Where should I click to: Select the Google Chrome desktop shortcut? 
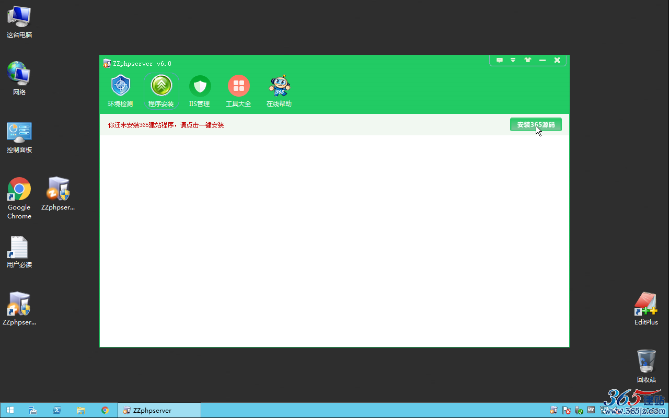pyautogui.click(x=19, y=198)
